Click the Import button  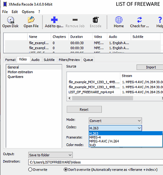150,67
